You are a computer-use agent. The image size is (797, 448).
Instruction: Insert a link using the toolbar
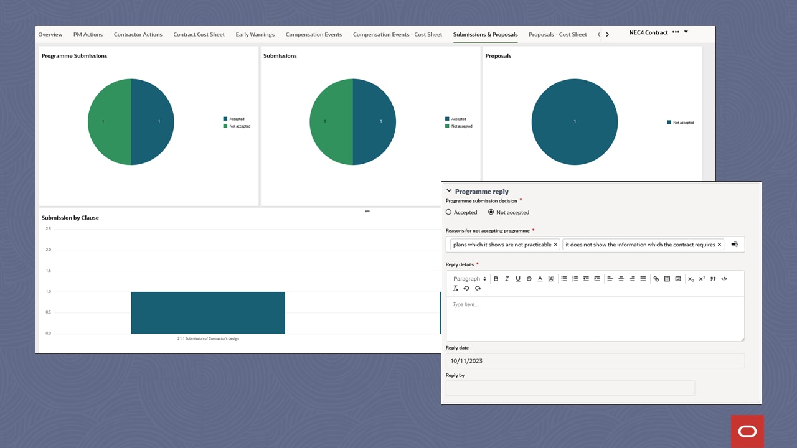pos(656,279)
